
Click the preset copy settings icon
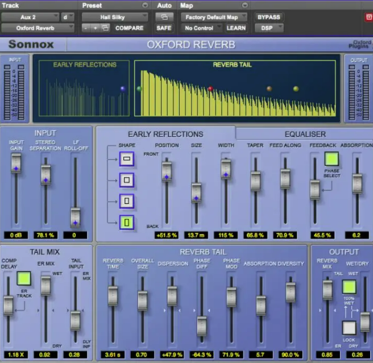[105, 28]
